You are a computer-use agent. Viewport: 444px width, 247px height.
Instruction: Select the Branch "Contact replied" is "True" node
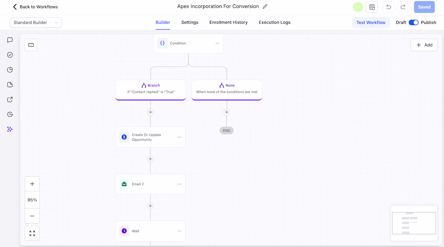[151, 90]
